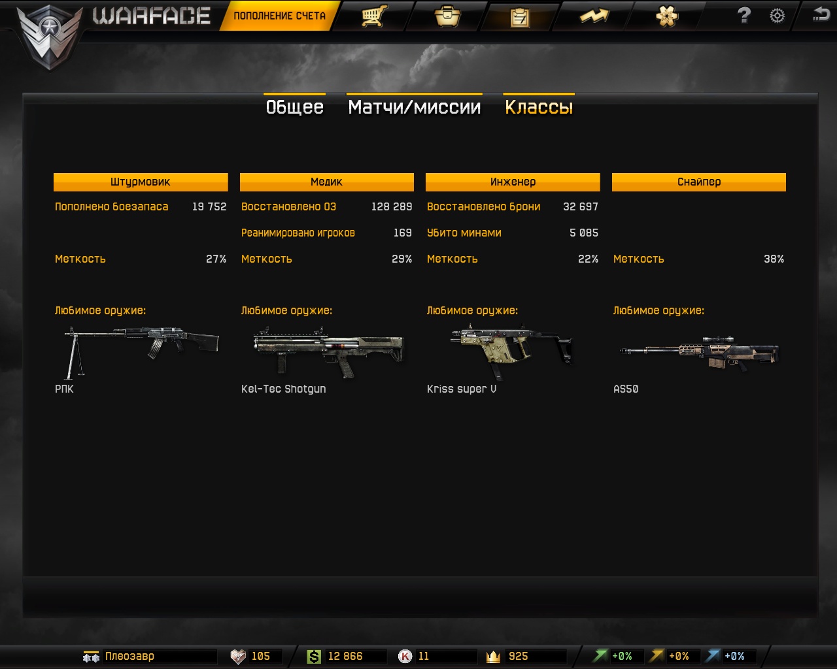
Task: Open the shop cart icon
Action: [x=374, y=16]
